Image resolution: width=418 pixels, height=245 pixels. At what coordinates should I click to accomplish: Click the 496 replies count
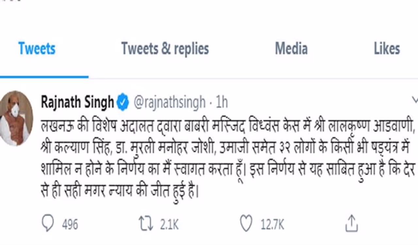70,225
